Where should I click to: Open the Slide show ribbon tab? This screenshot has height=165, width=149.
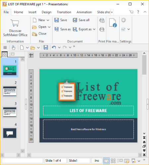104,12
